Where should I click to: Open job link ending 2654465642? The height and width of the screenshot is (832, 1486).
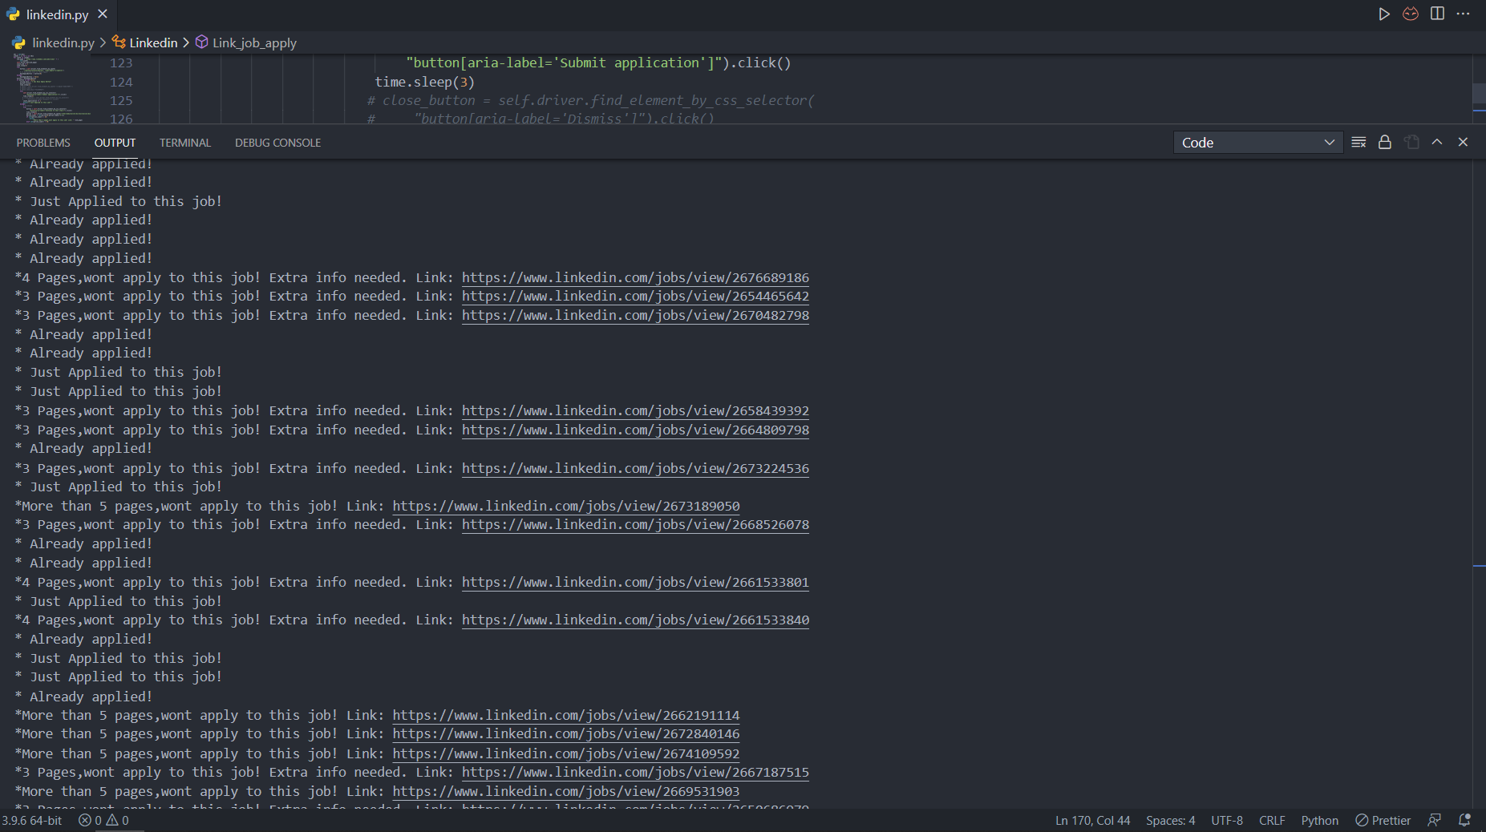click(635, 296)
